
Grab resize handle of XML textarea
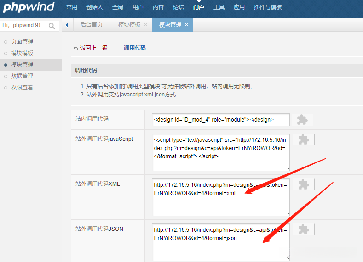287,213
